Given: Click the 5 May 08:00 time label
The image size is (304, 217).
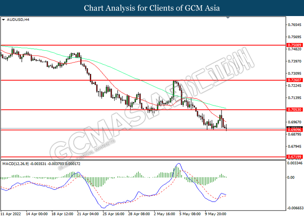Looking at the screenshot, I should (x=190, y=214).
